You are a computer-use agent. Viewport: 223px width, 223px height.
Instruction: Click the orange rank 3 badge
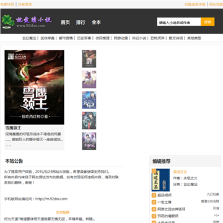pos(154,202)
